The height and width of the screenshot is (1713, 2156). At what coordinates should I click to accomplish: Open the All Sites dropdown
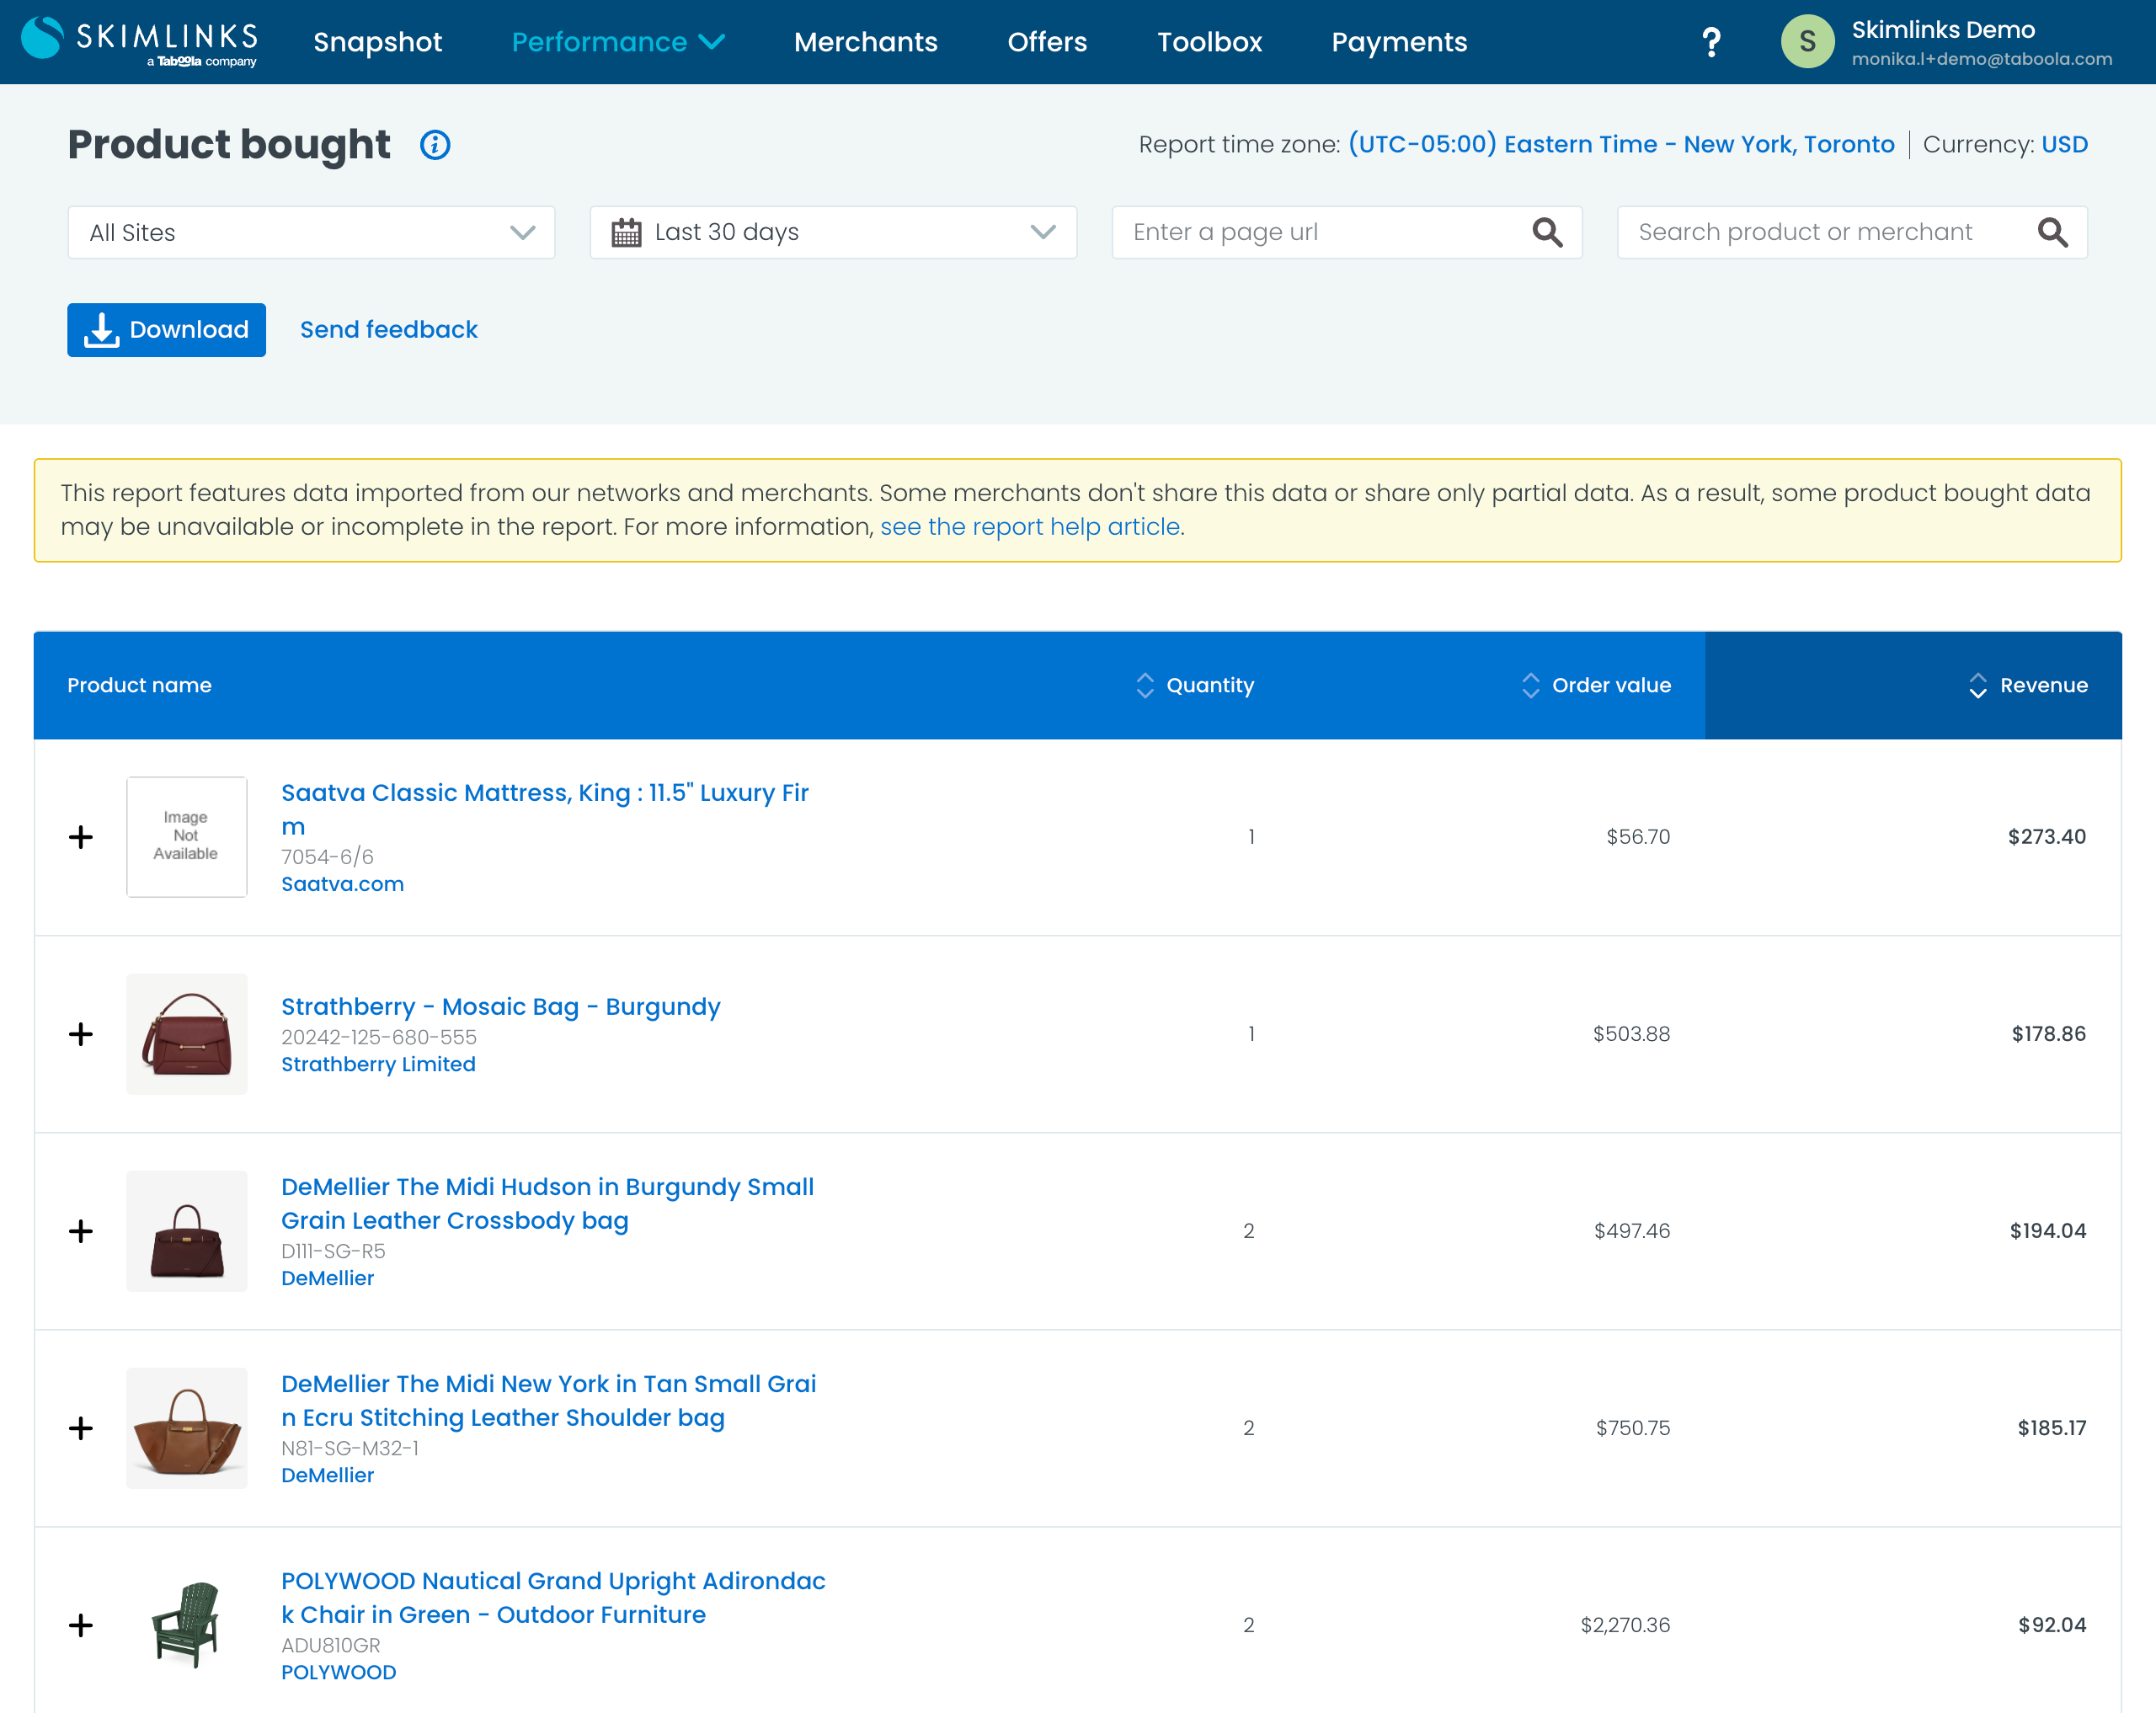tap(311, 233)
